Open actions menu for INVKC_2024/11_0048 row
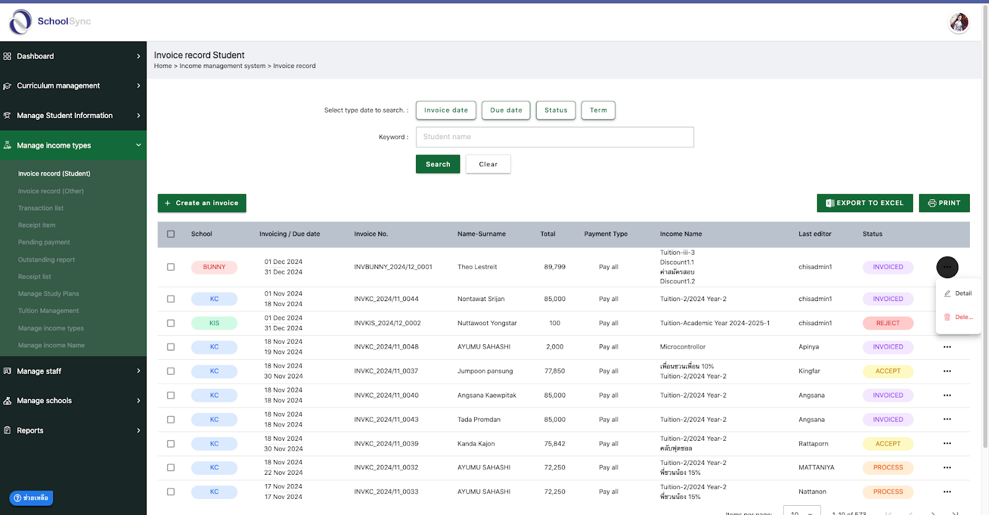The width and height of the screenshot is (989, 515). [947, 347]
